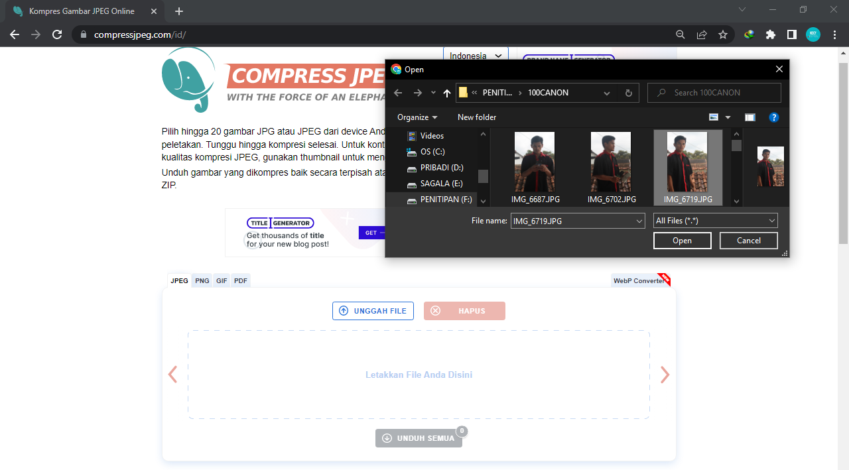Open the Indonesia language dropdown

coord(476,56)
